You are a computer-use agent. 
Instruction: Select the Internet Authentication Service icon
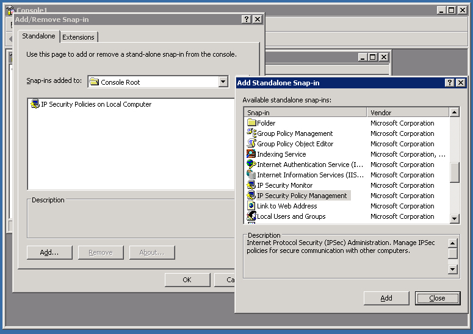251,165
